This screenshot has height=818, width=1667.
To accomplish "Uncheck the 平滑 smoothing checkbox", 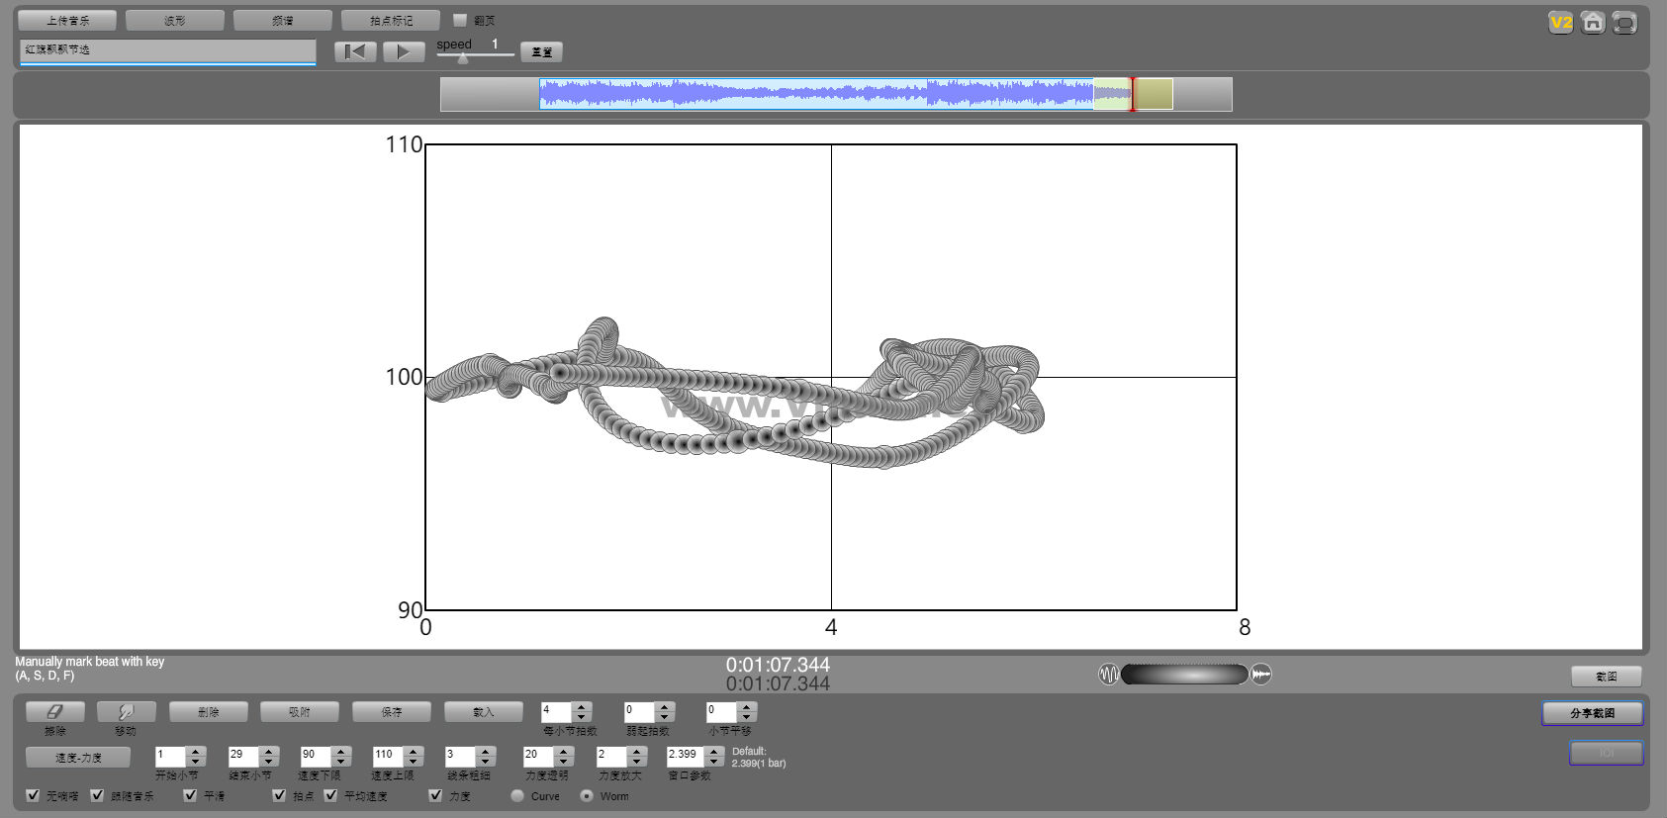I will [x=190, y=795].
